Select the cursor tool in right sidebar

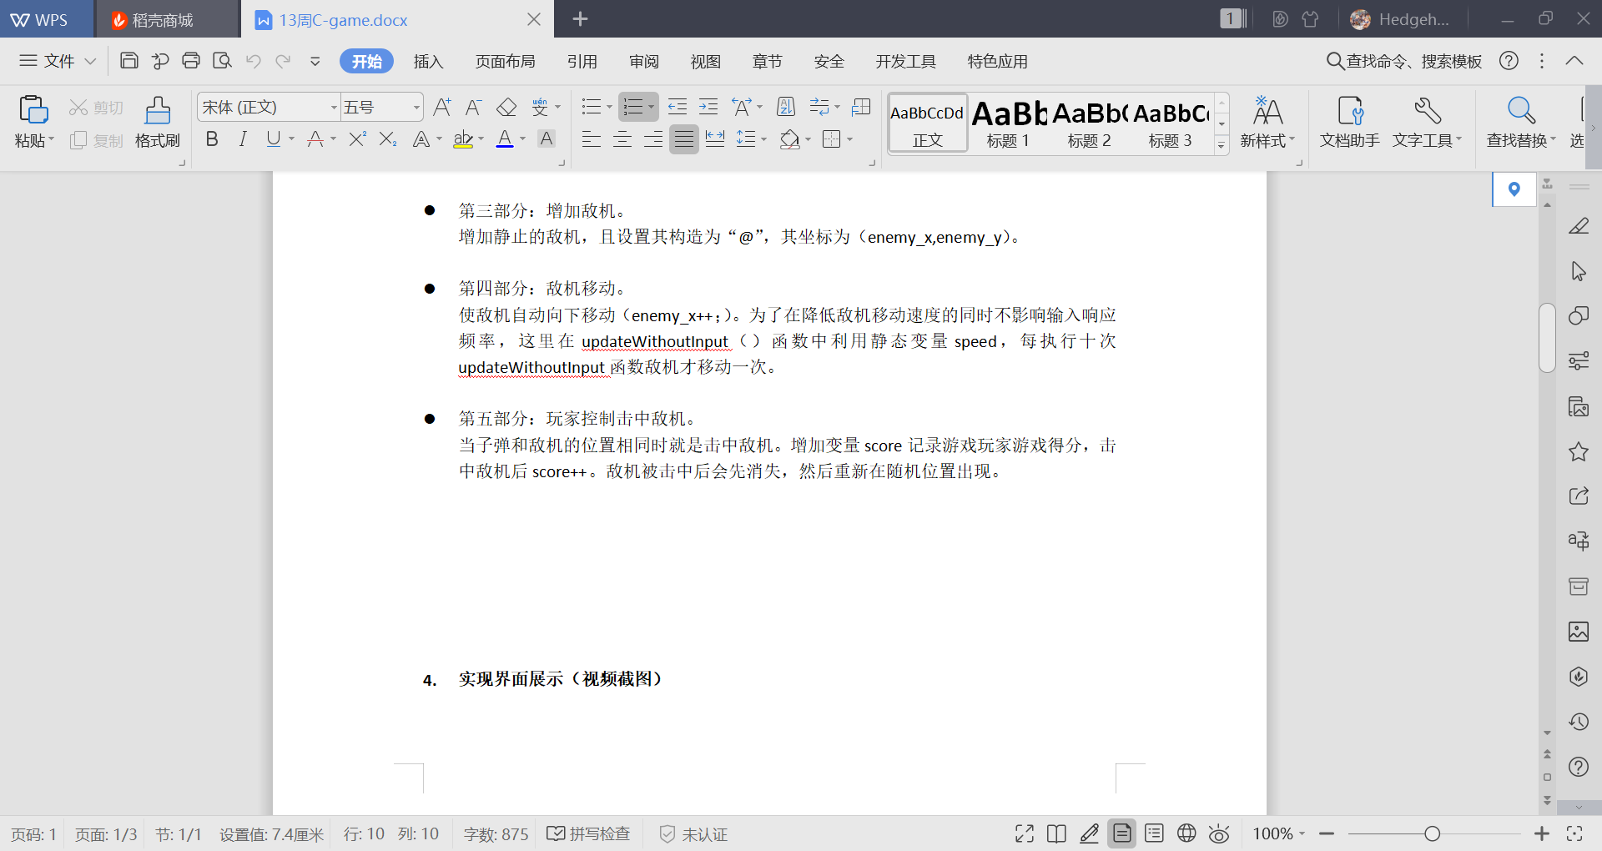point(1579,271)
